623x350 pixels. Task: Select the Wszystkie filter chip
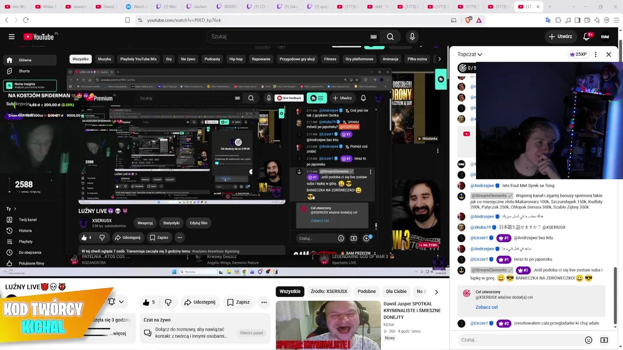[x=290, y=292]
